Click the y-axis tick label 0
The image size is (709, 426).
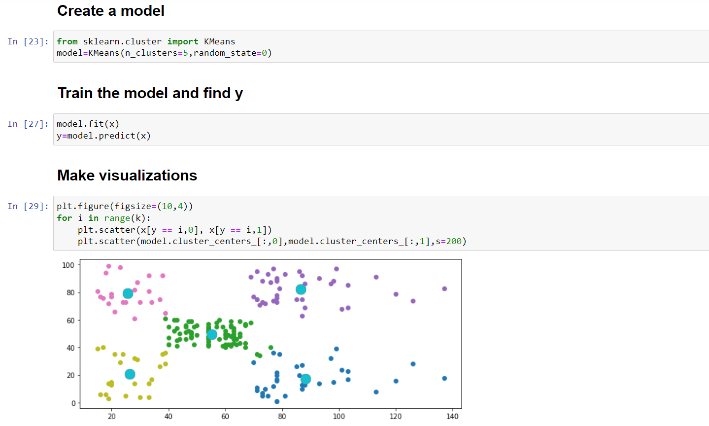tap(73, 403)
